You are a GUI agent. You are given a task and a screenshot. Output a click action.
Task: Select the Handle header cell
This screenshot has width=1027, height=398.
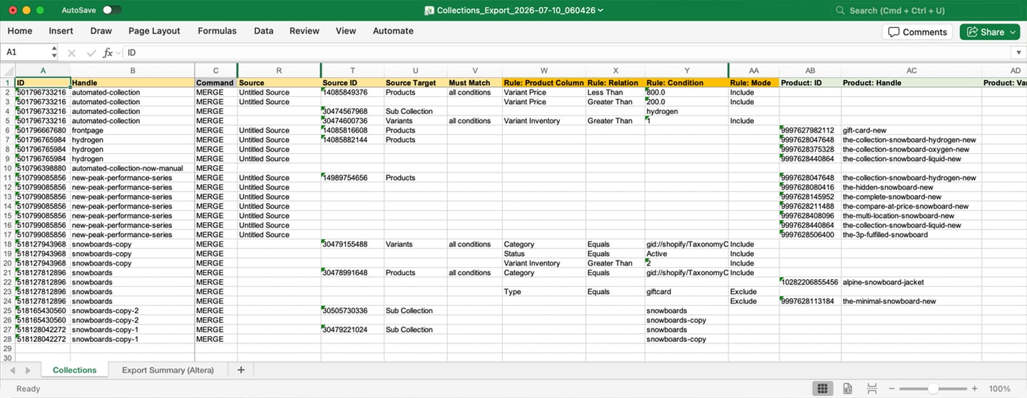[133, 83]
